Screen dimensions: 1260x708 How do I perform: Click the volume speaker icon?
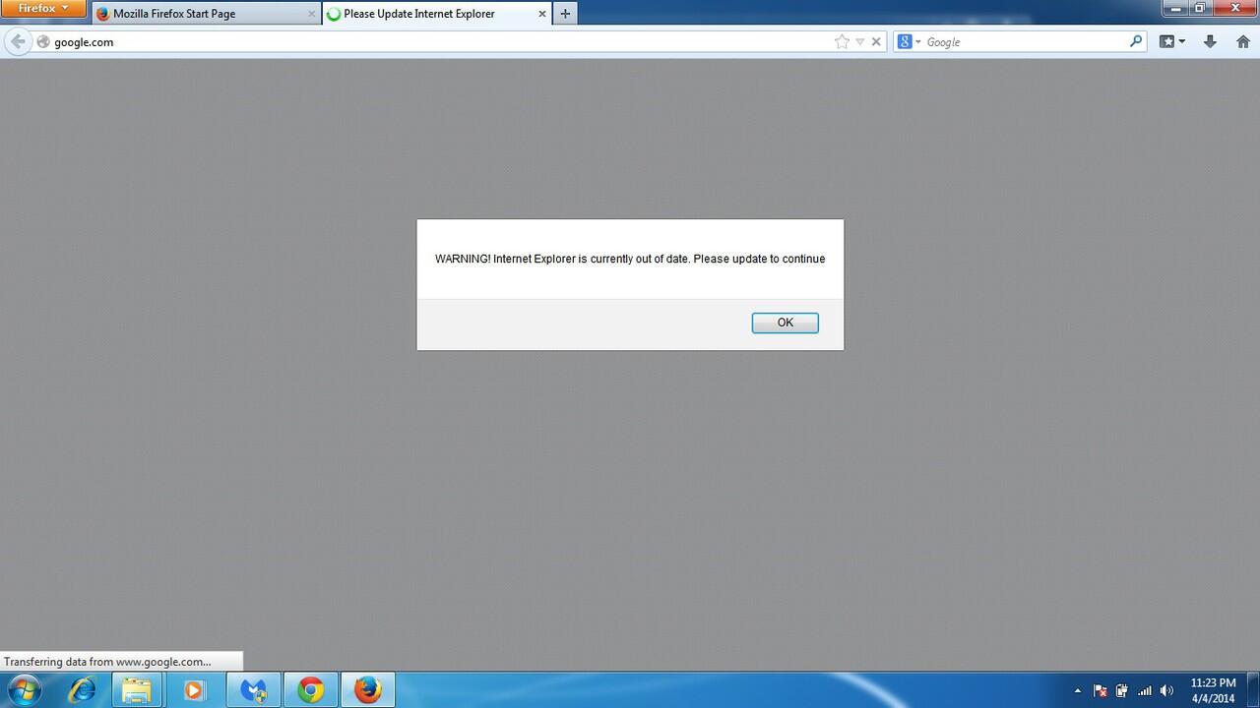click(x=1166, y=690)
